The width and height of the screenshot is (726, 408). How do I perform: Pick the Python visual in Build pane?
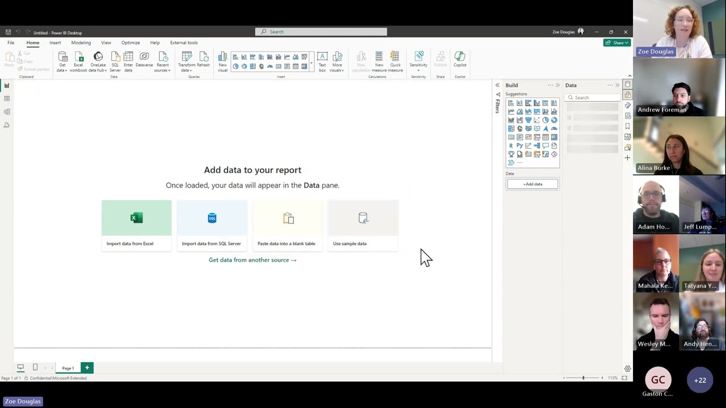tap(520, 146)
